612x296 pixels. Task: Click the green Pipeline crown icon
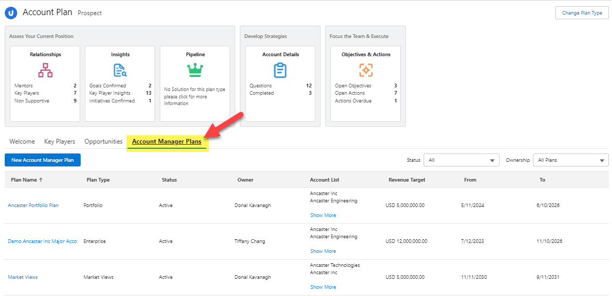[195, 70]
